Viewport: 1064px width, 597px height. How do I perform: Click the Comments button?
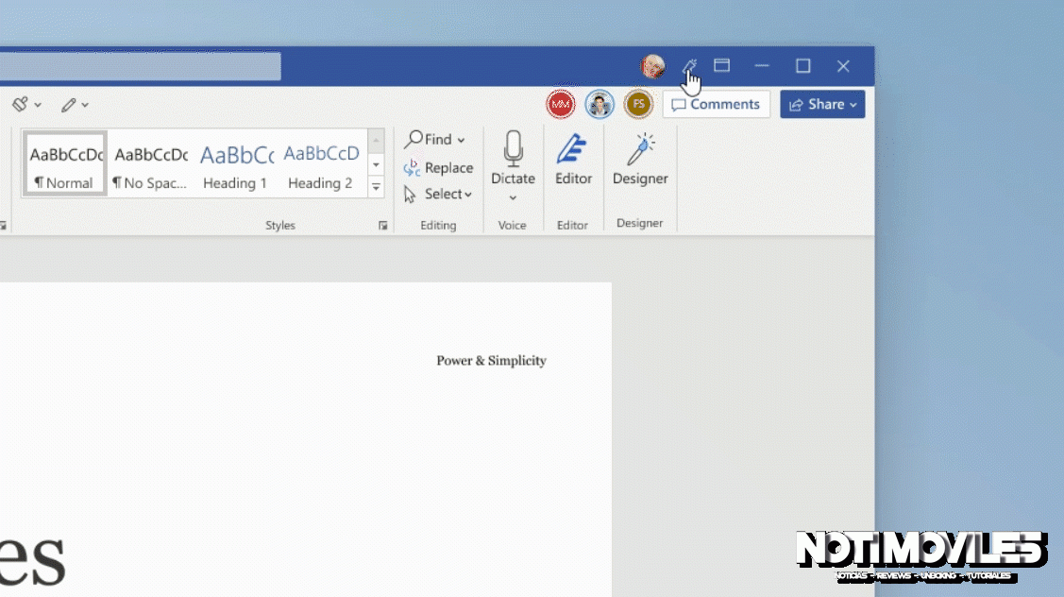[x=716, y=105]
